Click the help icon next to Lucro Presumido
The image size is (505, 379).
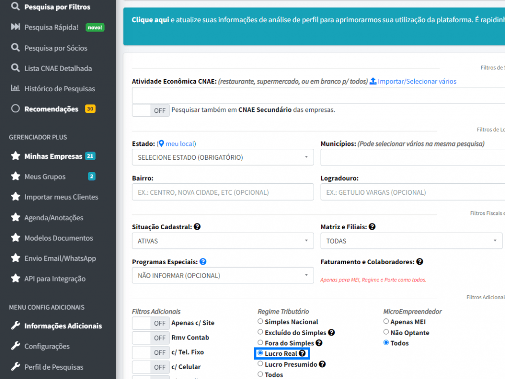(x=322, y=364)
